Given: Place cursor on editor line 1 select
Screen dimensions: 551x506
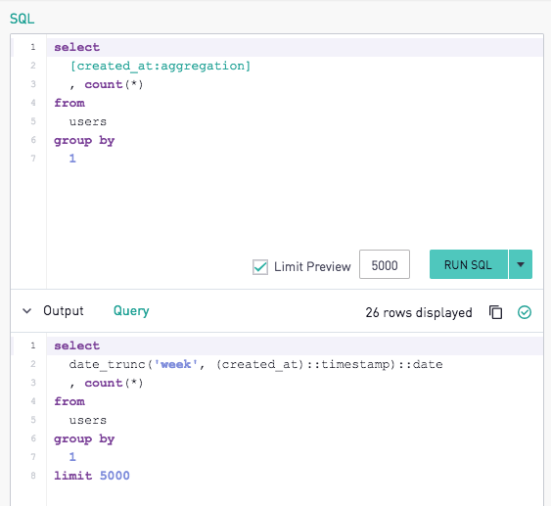Looking at the screenshot, I should tap(76, 47).
